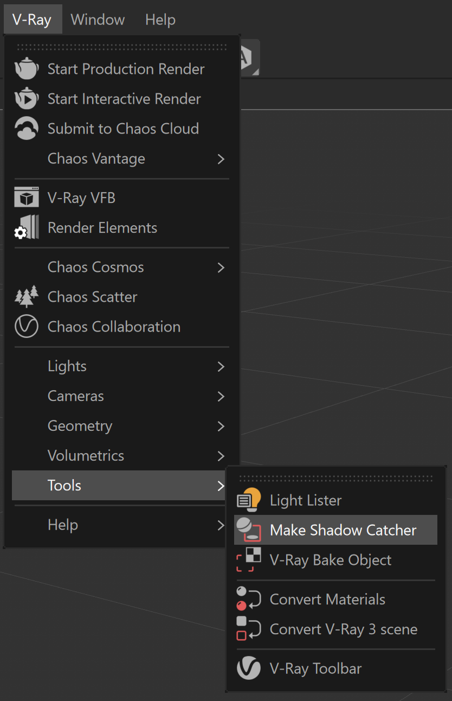Click the Start Interactive Render teapot icon
Viewport: 452px width, 701px height.
pos(27,99)
